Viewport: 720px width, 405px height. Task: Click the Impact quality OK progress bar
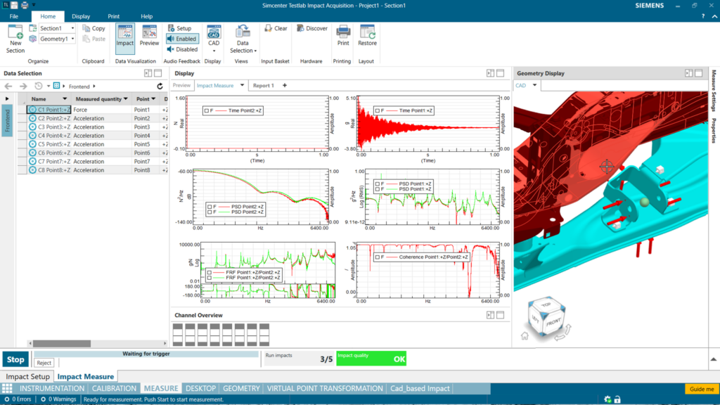pyautogui.click(x=371, y=359)
